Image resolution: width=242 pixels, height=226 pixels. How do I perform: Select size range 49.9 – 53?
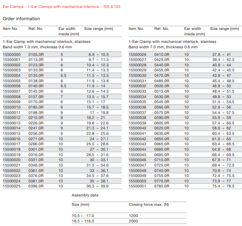tap(221, 97)
